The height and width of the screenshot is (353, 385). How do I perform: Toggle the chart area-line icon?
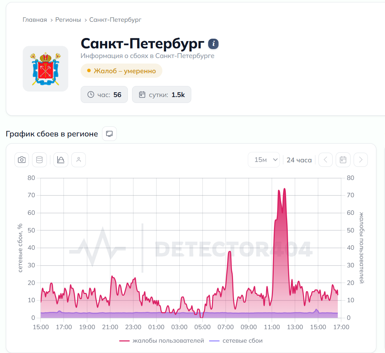click(x=61, y=160)
